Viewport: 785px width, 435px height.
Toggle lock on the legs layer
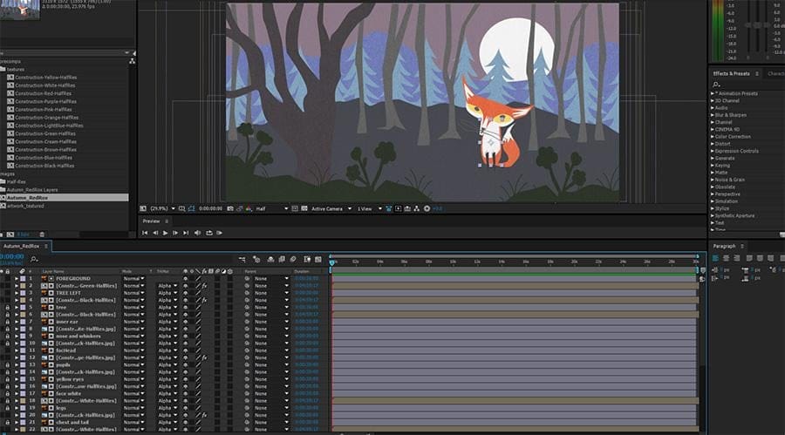[x=8, y=408]
